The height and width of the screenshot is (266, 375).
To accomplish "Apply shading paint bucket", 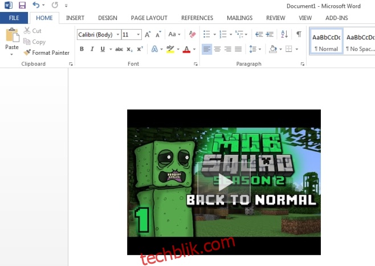I will (273, 49).
